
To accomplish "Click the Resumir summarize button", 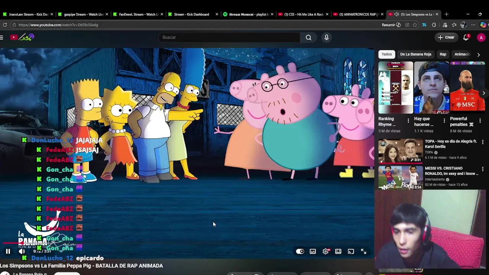I will coord(391,25).
